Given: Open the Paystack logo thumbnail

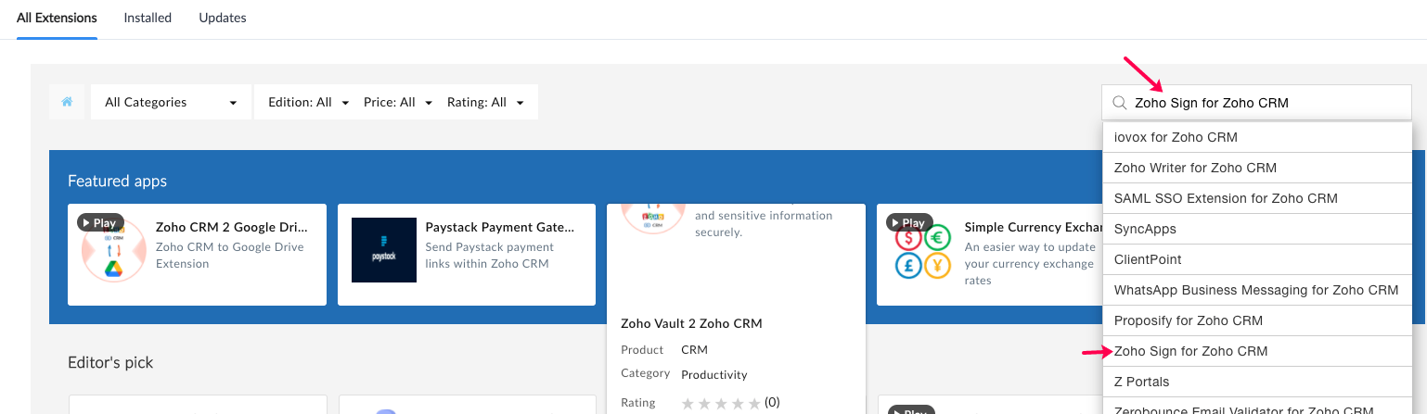Looking at the screenshot, I should [x=384, y=250].
